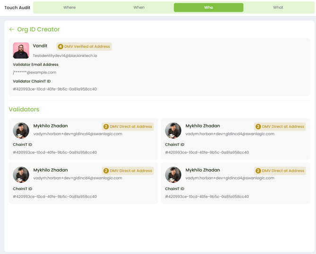The image size is (316, 254).
Task: Click the Validator ChainIT ID label
Action: 32,82
